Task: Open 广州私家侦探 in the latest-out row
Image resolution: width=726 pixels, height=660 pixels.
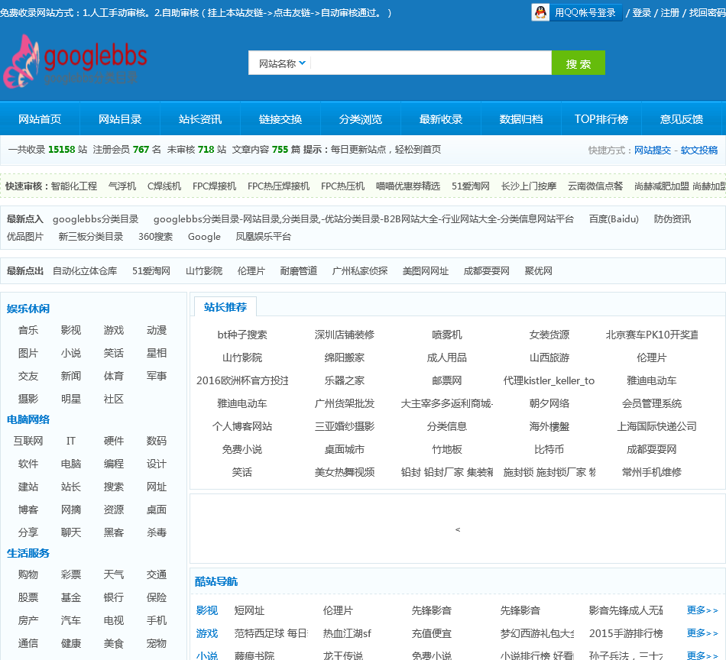Action: point(360,270)
